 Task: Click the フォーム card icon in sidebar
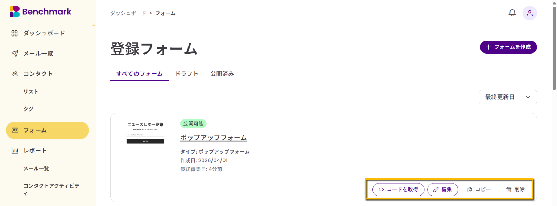pyautogui.click(x=15, y=130)
